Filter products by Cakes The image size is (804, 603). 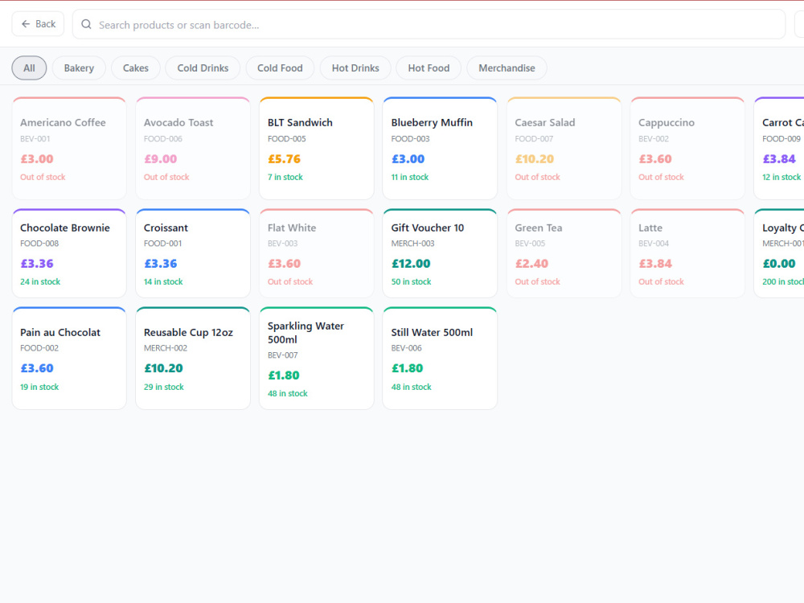click(136, 68)
